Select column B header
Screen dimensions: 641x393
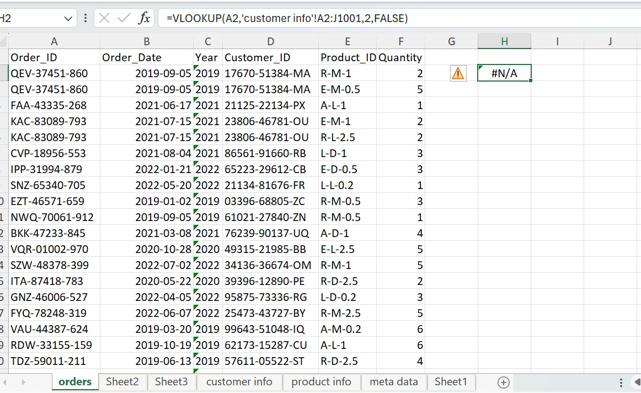click(x=146, y=41)
